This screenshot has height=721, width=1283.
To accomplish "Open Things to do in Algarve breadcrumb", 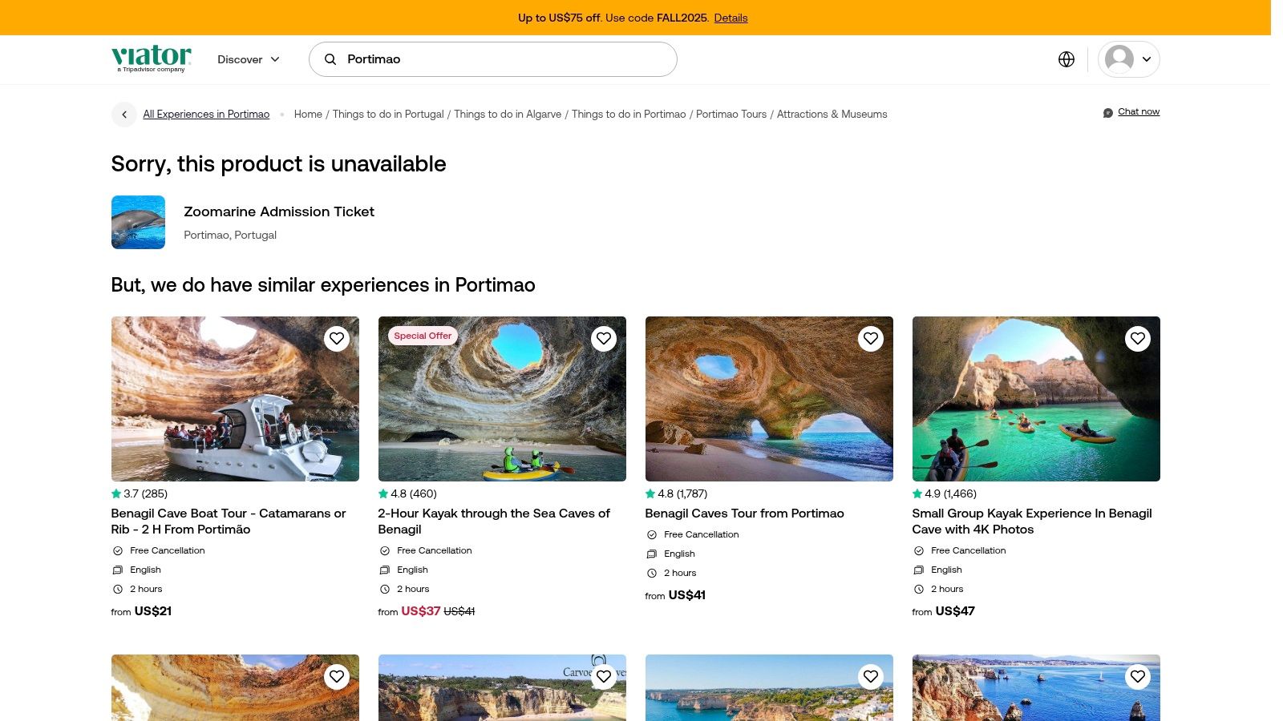I will point(508,115).
